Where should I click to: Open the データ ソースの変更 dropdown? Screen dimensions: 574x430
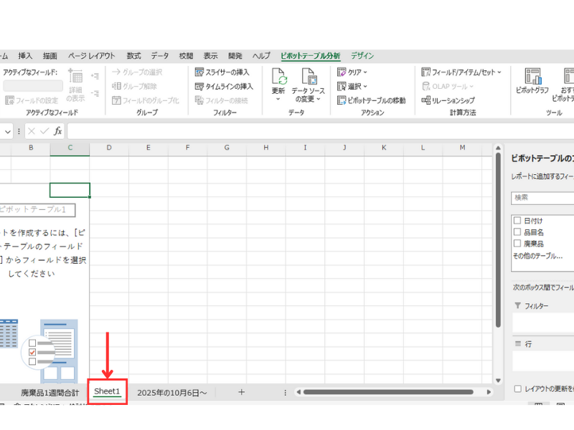click(x=309, y=85)
